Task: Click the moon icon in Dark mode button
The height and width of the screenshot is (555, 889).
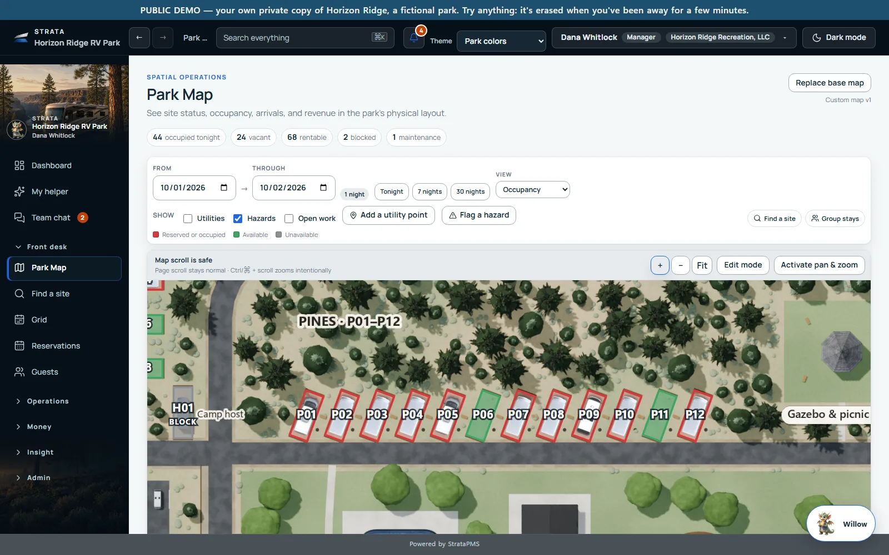Action: [817, 38]
